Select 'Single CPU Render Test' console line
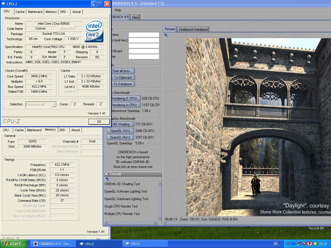The width and height of the screenshot is (331, 248). 121,206
